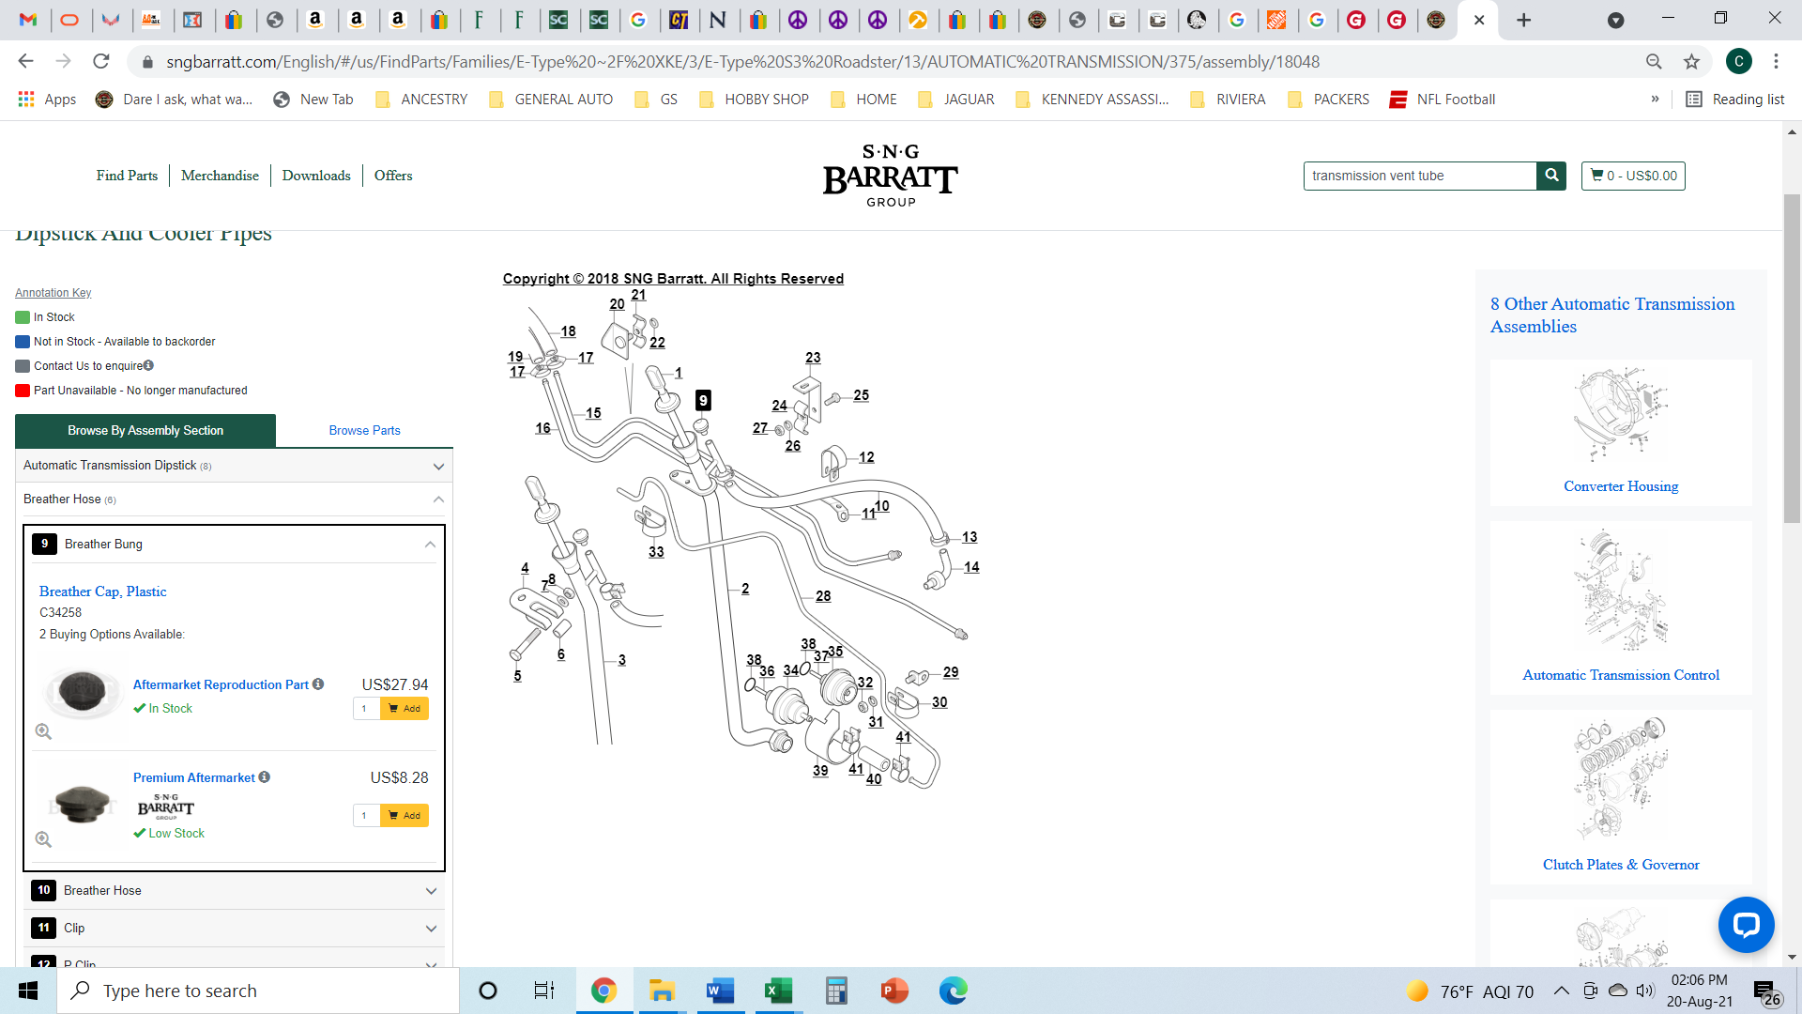
Task: Open the Converter Housing assembly link
Action: 1621,486
